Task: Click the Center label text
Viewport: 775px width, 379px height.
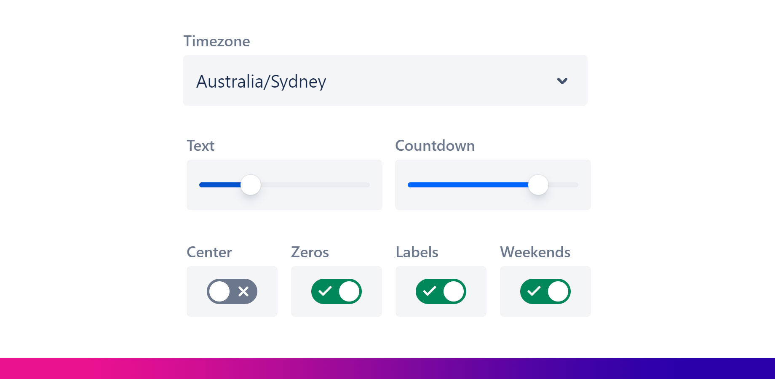Action: (x=209, y=252)
